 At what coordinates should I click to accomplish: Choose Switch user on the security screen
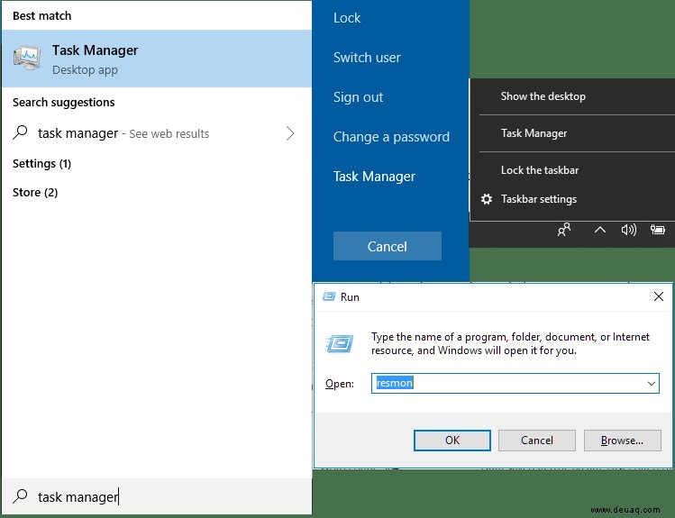pyautogui.click(x=367, y=58)
